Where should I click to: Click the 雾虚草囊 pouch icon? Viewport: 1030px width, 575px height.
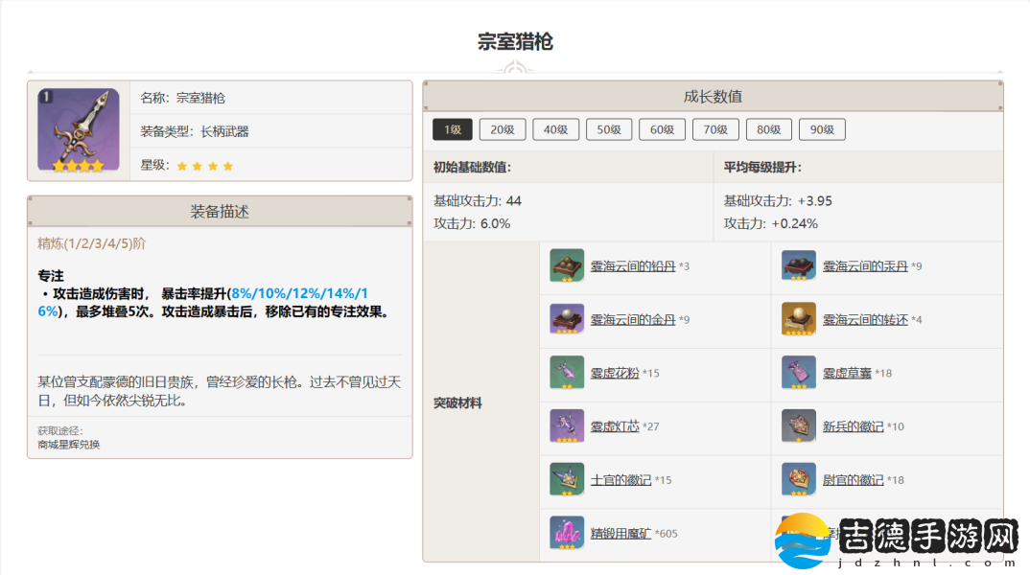click(798, 373)
